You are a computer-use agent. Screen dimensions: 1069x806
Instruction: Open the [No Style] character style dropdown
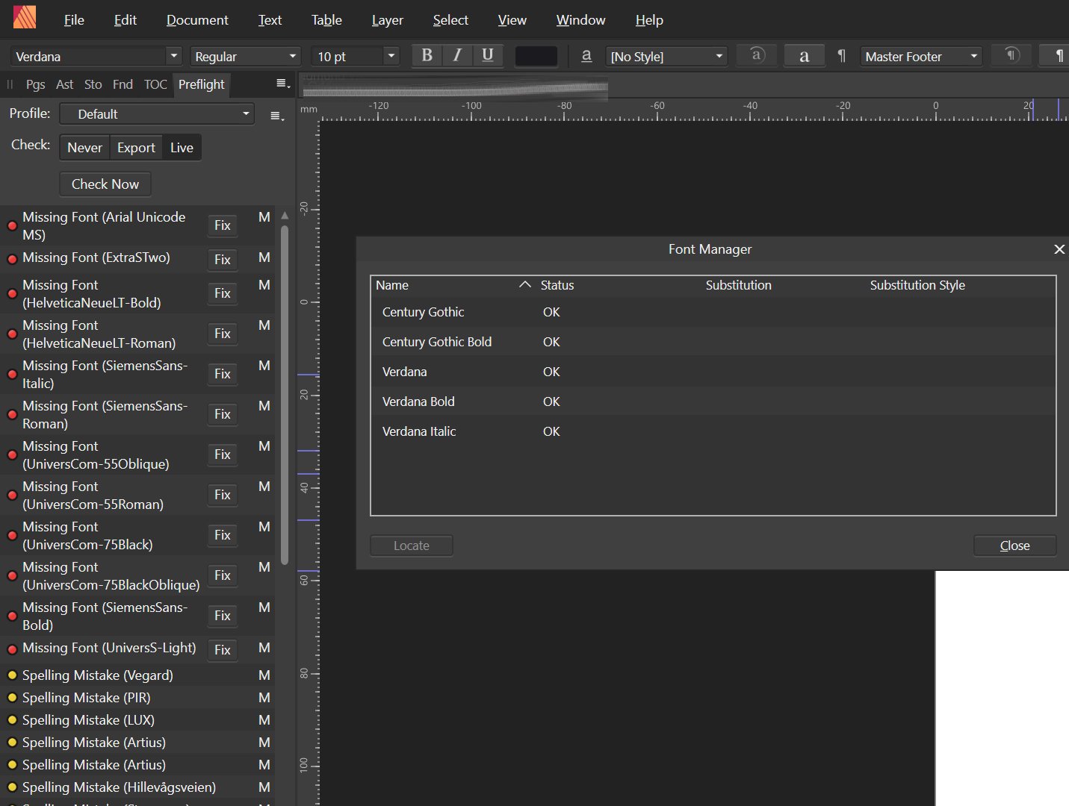pyautogui.click(x=666, y=56)
